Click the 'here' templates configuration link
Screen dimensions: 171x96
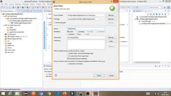click(103, 61)
